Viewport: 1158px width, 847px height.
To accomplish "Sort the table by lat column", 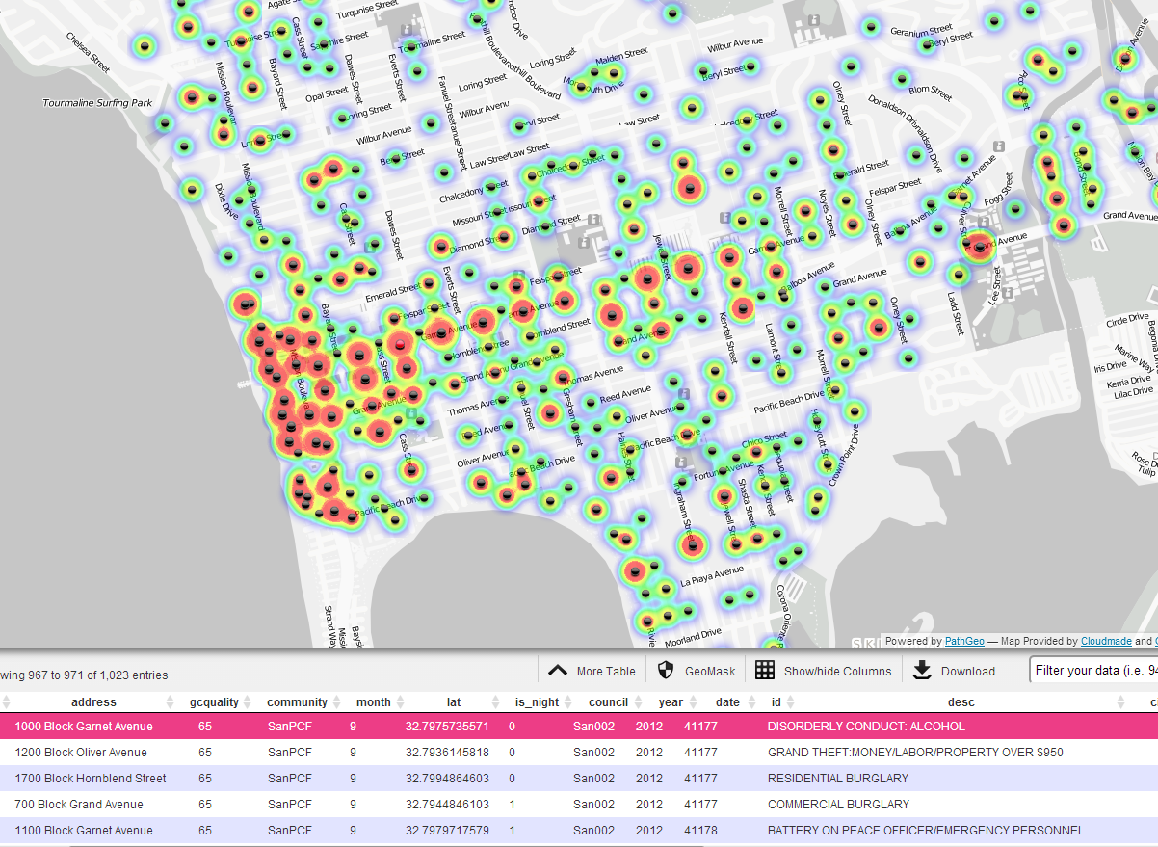I will [x=454, y=702].
